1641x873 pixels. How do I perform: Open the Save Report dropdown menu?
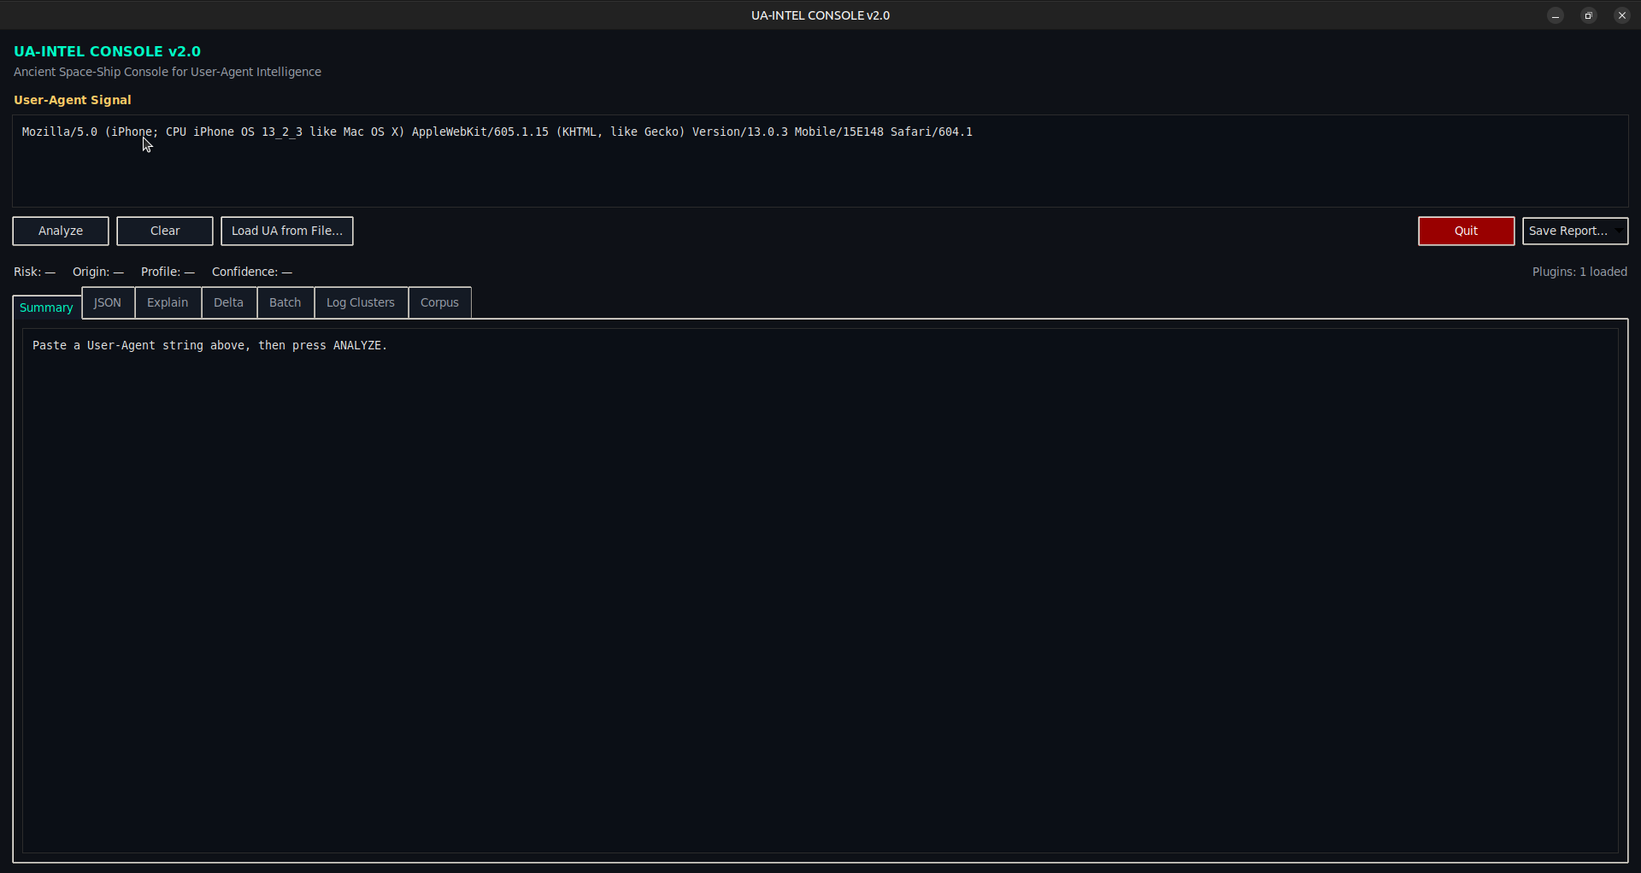point(1574,231)
